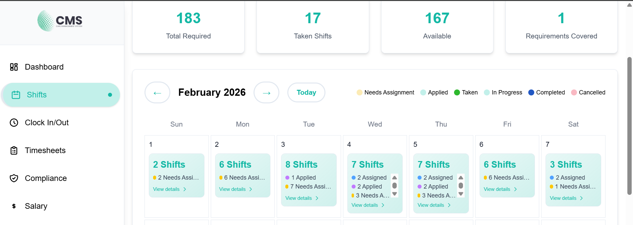This screenshot has width=633, height=225.
Task: Open the View details link for February 5
Action: coord(434,205)
